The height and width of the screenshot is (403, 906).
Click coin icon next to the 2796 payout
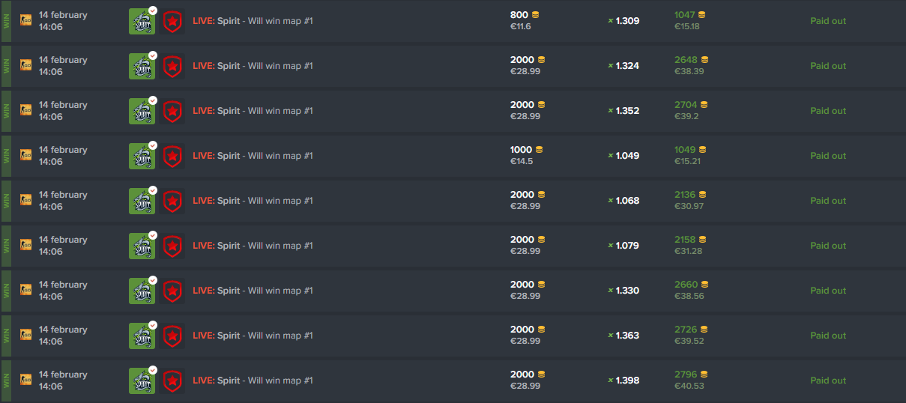703,375
